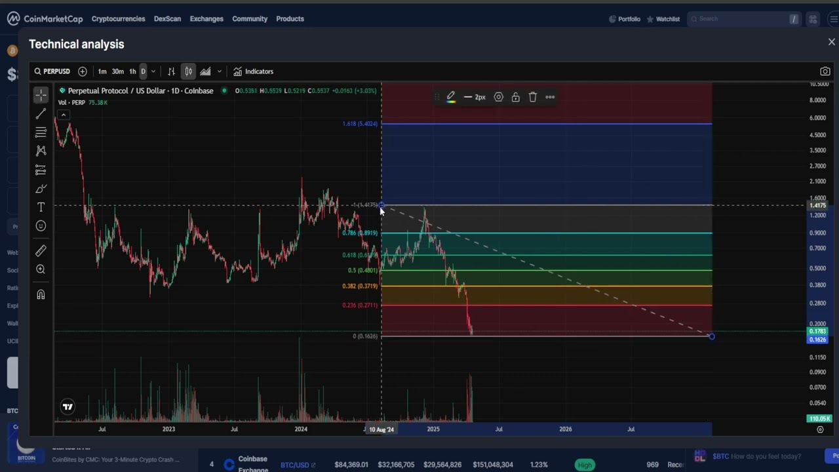The width and height of the screenshot is (839, 472).
Task: Click the 0.382 Fibonacci level label
Action: coord(360,286)
